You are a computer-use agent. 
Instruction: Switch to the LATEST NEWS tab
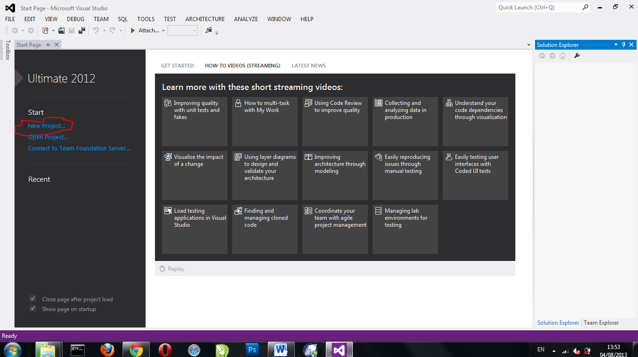309,66
